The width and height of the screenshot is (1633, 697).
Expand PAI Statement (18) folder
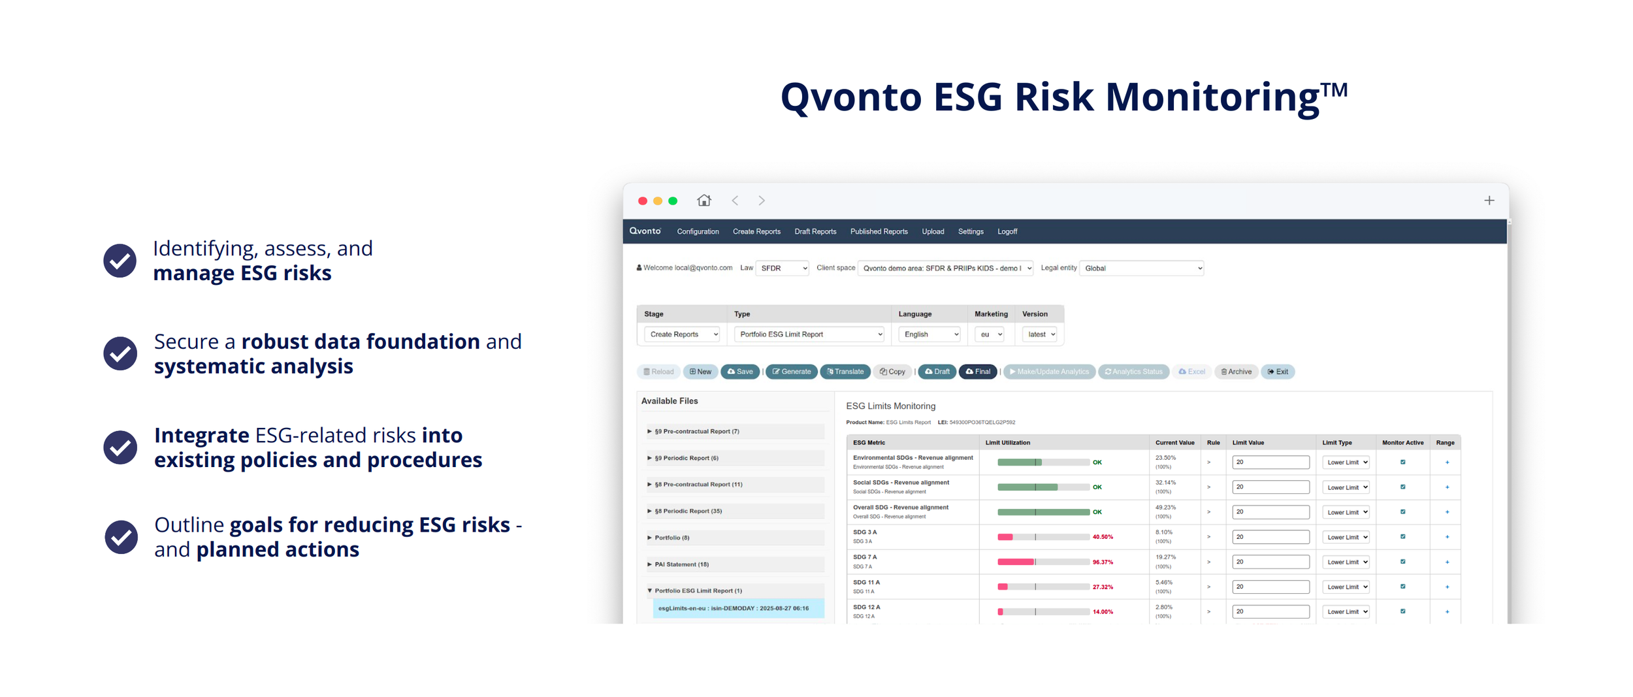735,564
